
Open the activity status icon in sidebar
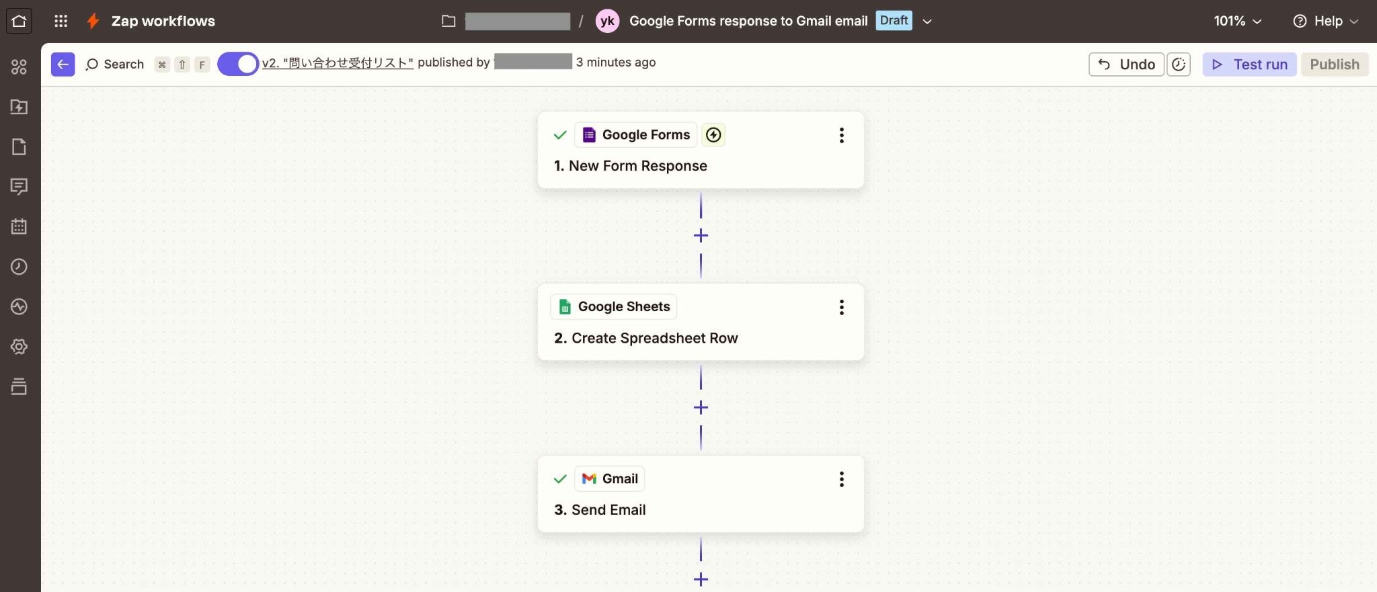point(19,306)
